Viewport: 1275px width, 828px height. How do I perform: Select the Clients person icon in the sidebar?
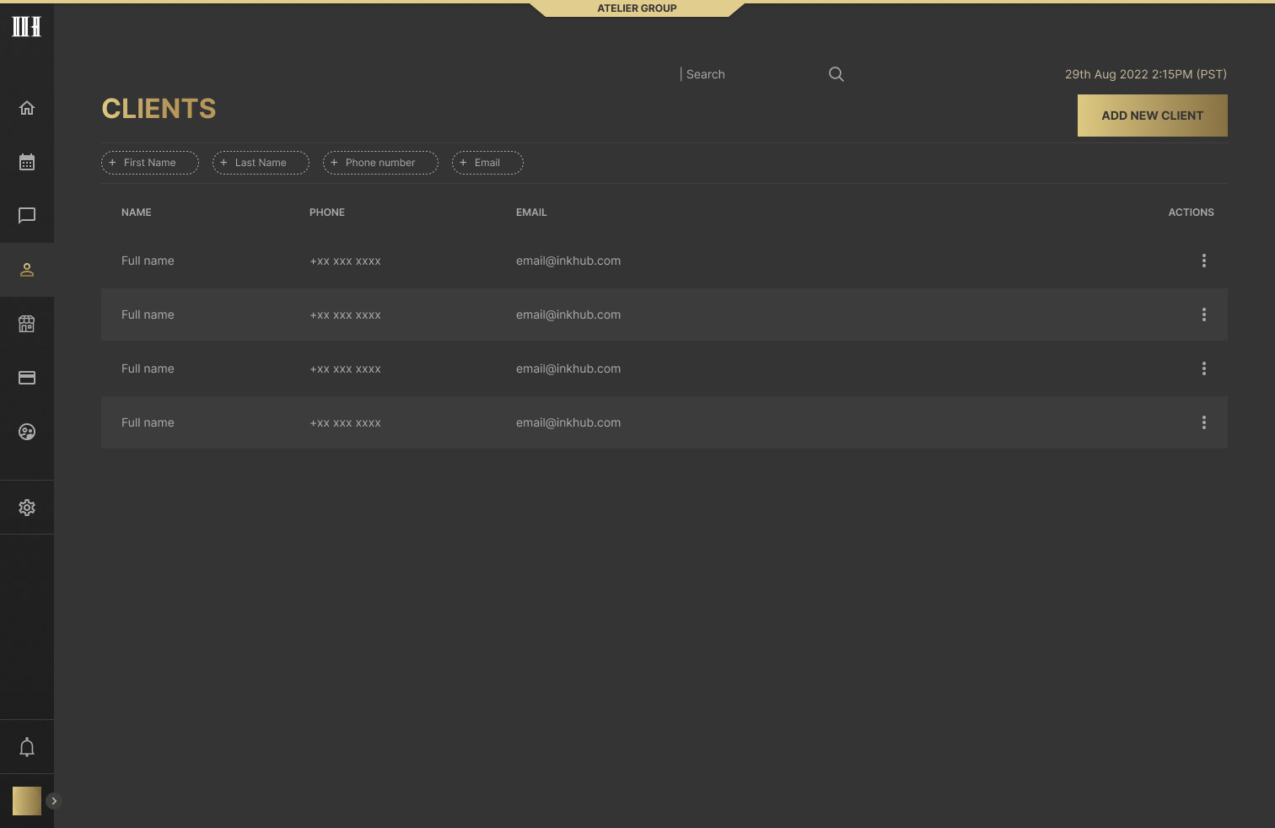(27, 270)
